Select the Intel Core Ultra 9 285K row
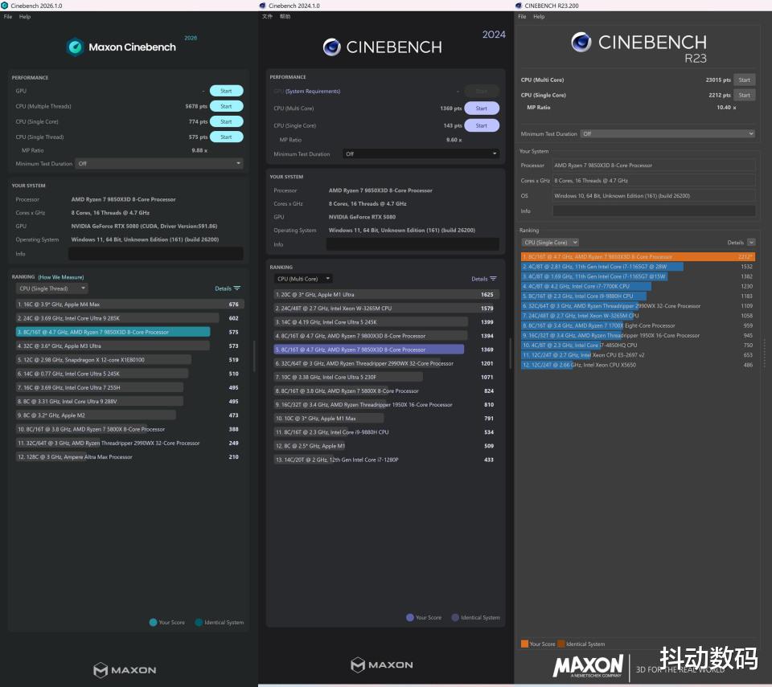Viewport: 772px width, 687px height. 130,318
